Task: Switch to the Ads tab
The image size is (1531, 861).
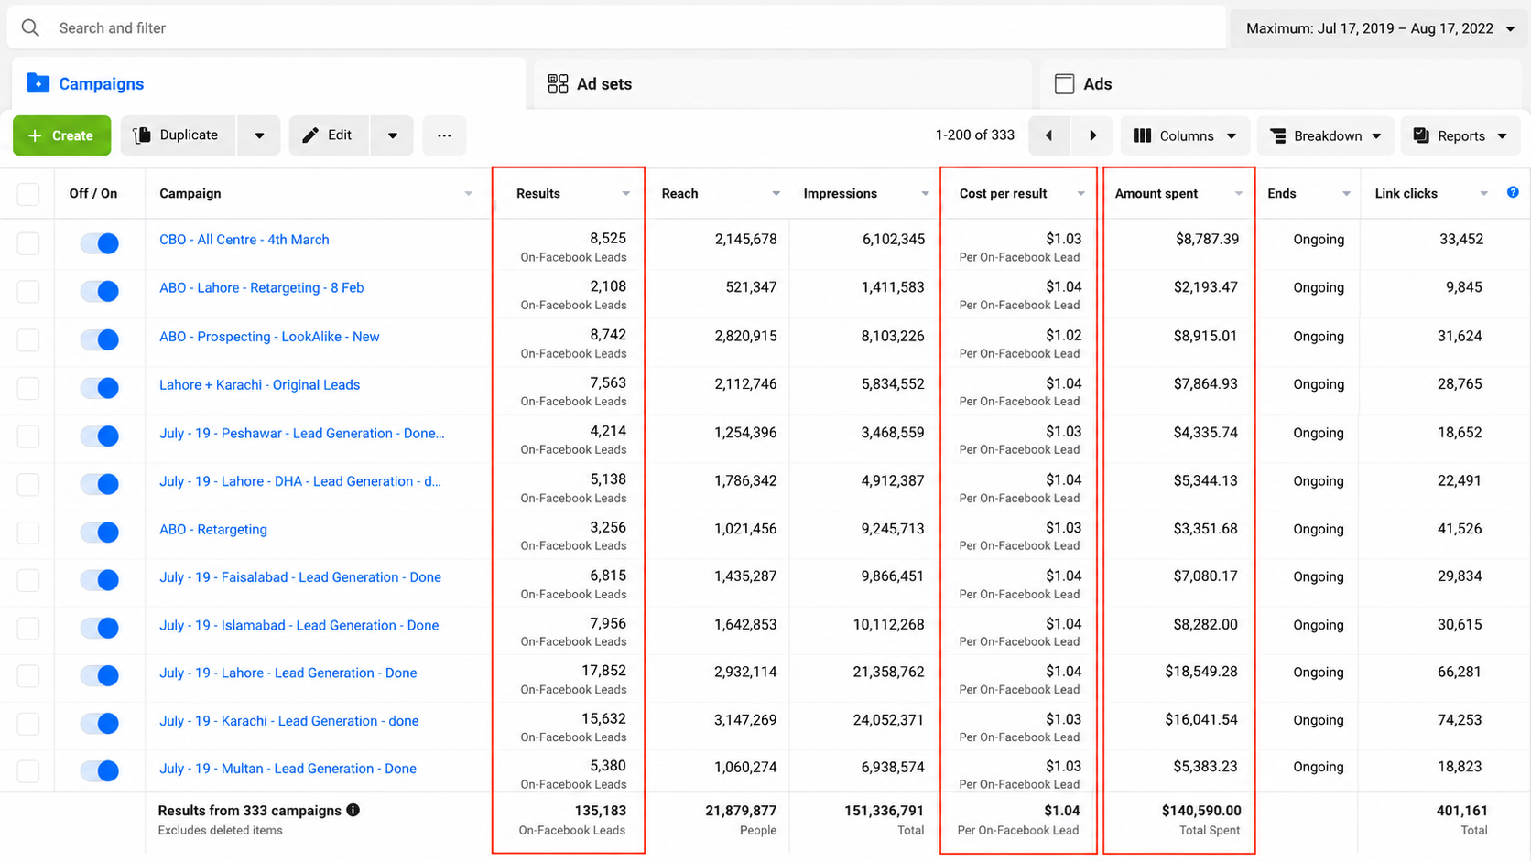Action: 1083,84
